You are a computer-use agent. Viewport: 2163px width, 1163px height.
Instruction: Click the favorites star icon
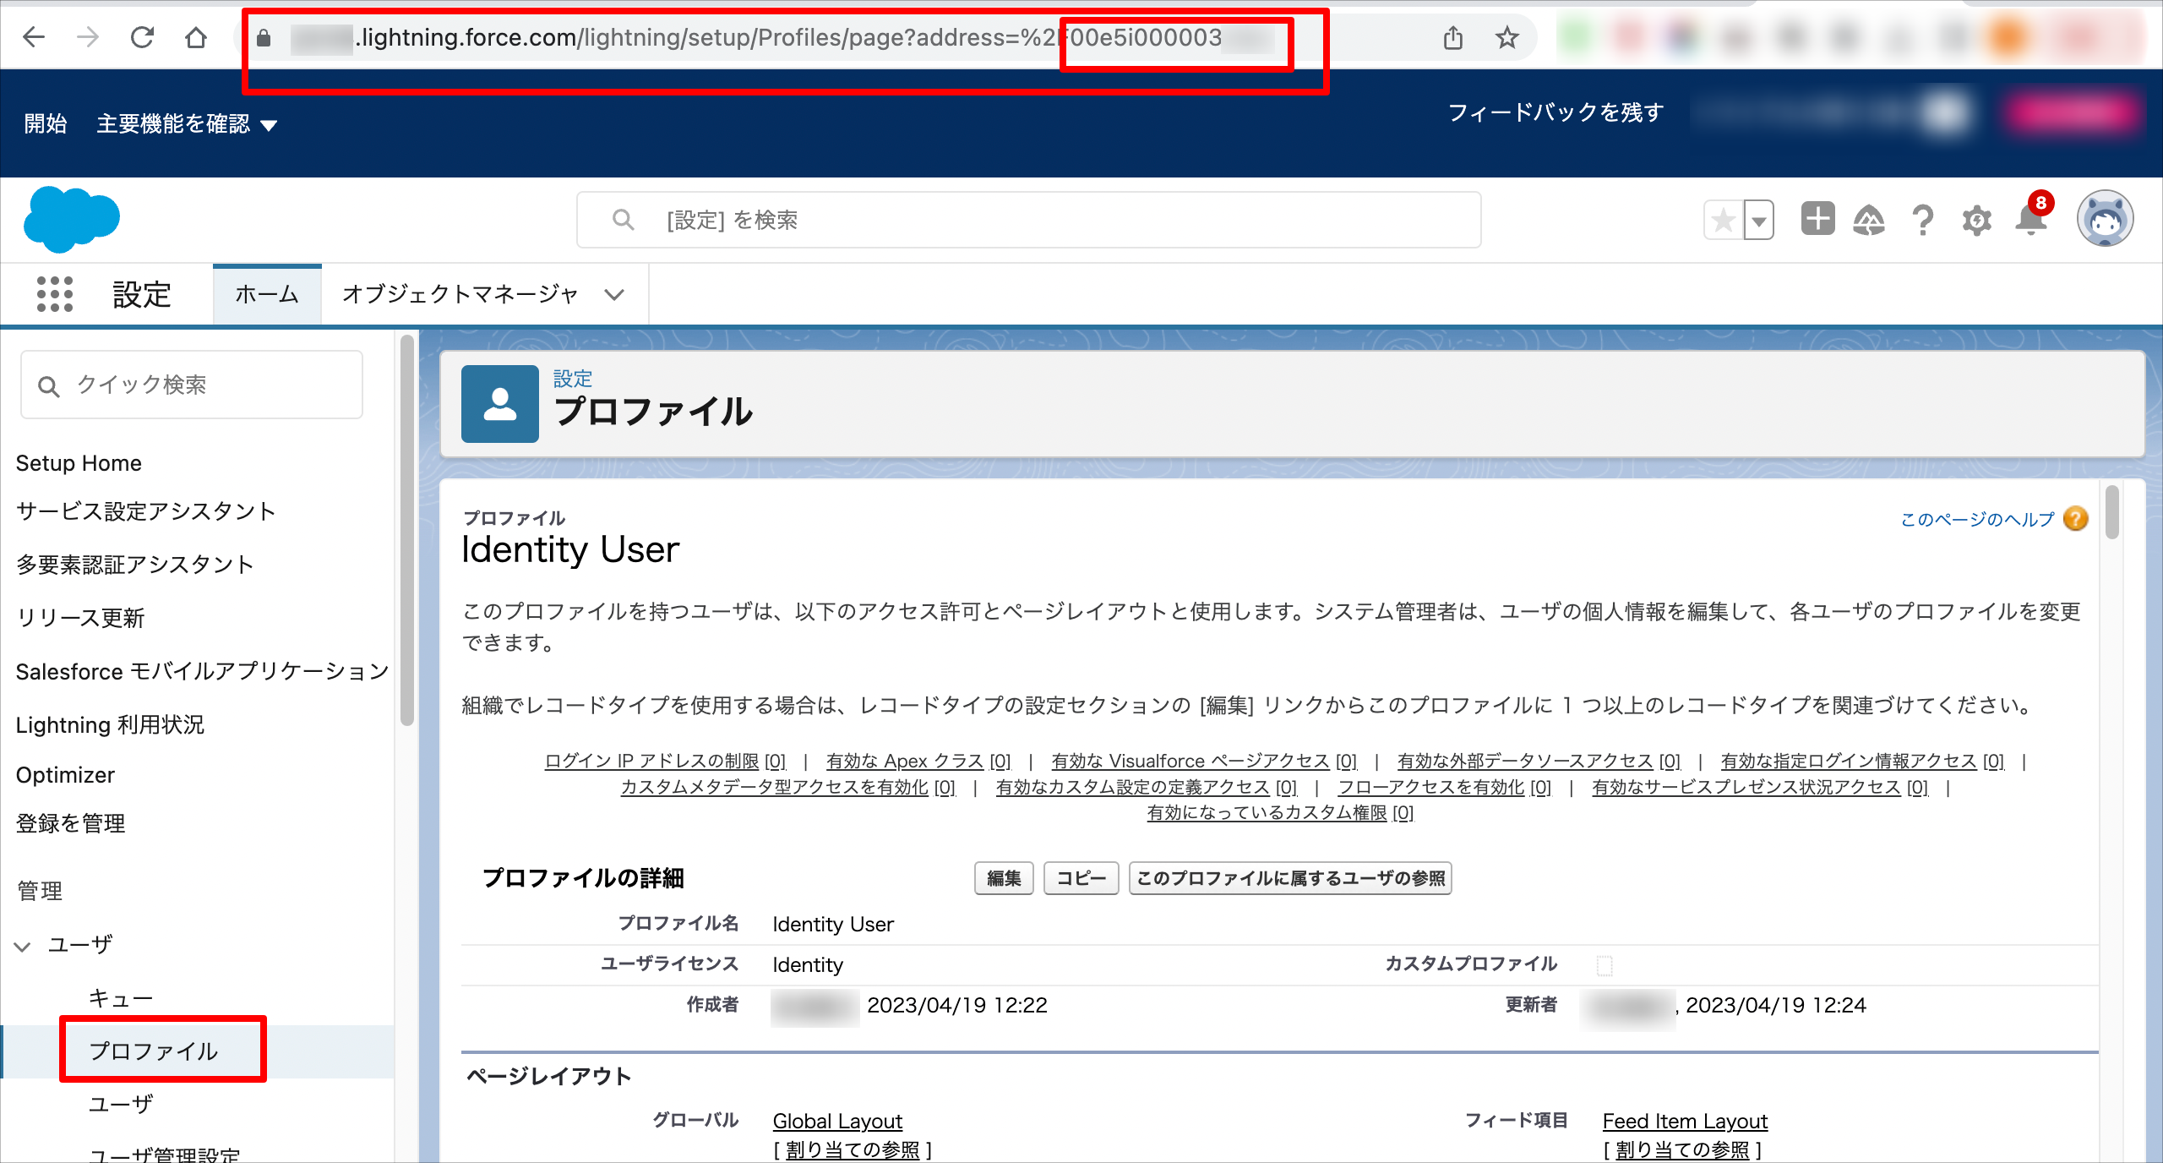click(x=1722, y=219)
